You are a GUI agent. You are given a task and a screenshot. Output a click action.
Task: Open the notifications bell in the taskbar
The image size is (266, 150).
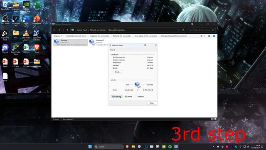point(262,147)
